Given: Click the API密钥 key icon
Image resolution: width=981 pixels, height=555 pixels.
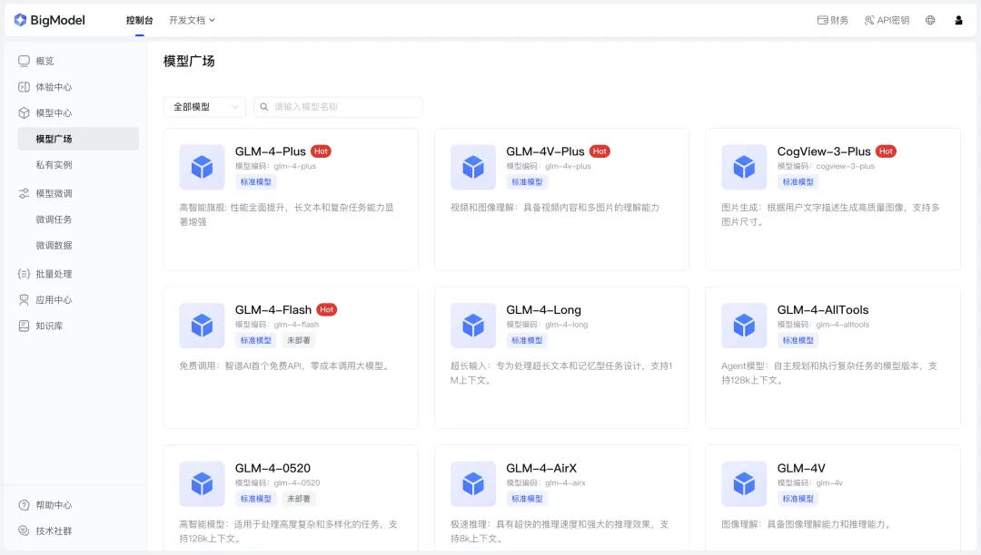Looking at the screenshot, I should coord(869,20).
